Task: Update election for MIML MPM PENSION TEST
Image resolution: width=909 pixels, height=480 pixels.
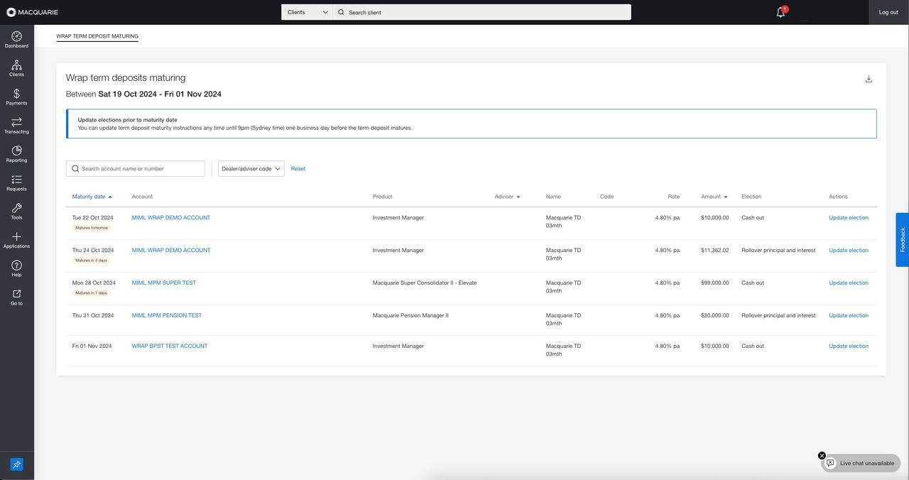Action: point(849,316)
